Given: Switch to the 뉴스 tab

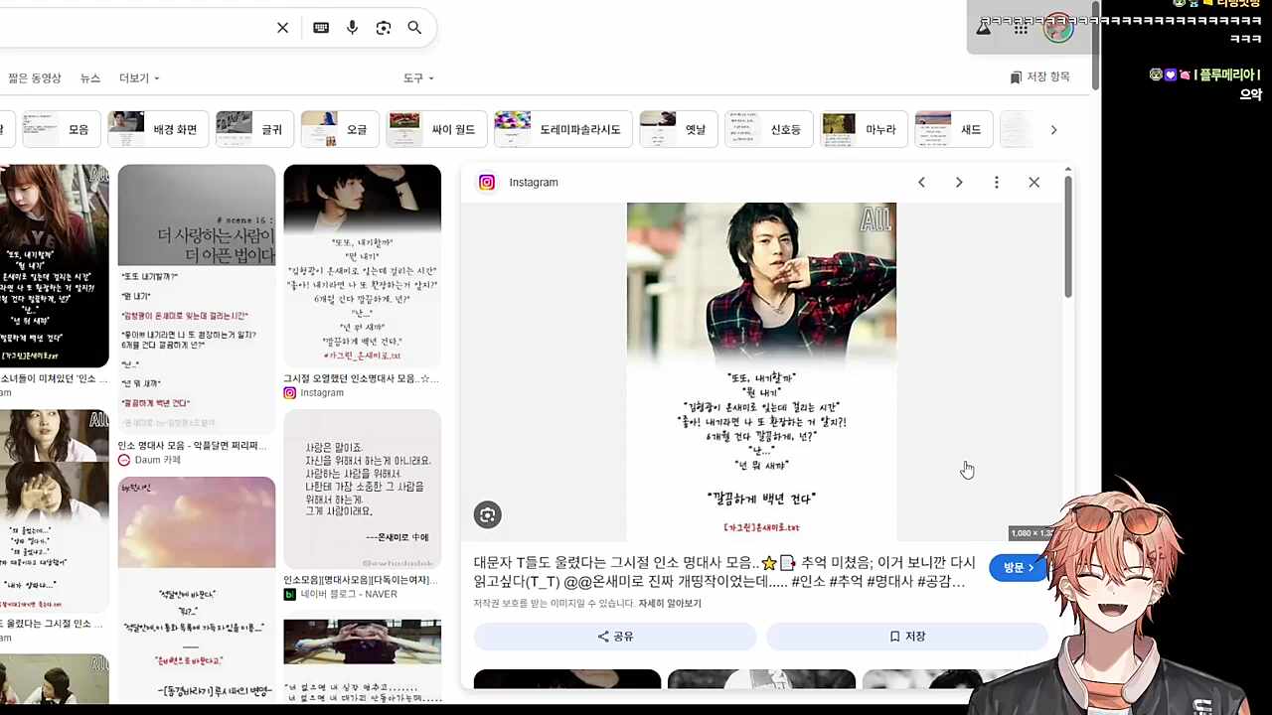Looking at the screenshot, I should 90,78.
